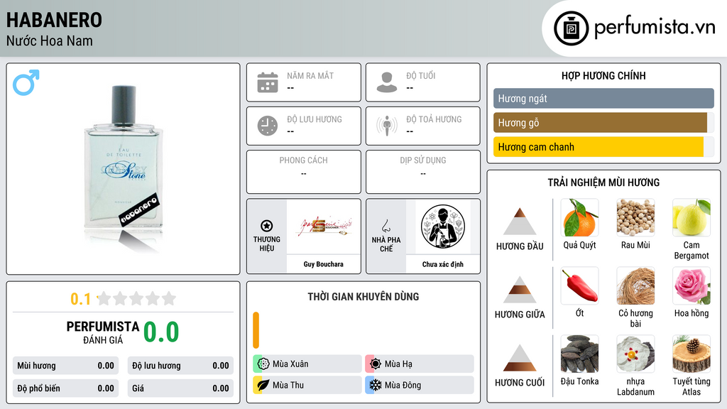Viewport: 727px width, 409px height.
Task: Click the radiating person icon for Độ toả hương
Action: [387, 126]
